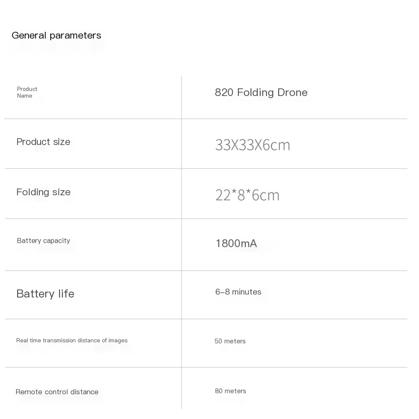Click the Folding size label
The height and width of the screenshot is (419, 419).
click(43, 192)
